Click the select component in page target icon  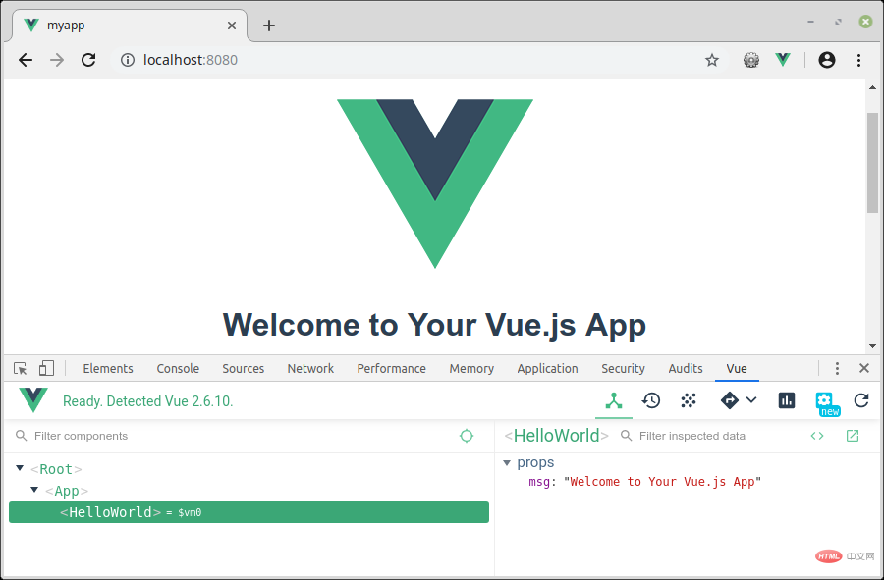coord(467,436)
